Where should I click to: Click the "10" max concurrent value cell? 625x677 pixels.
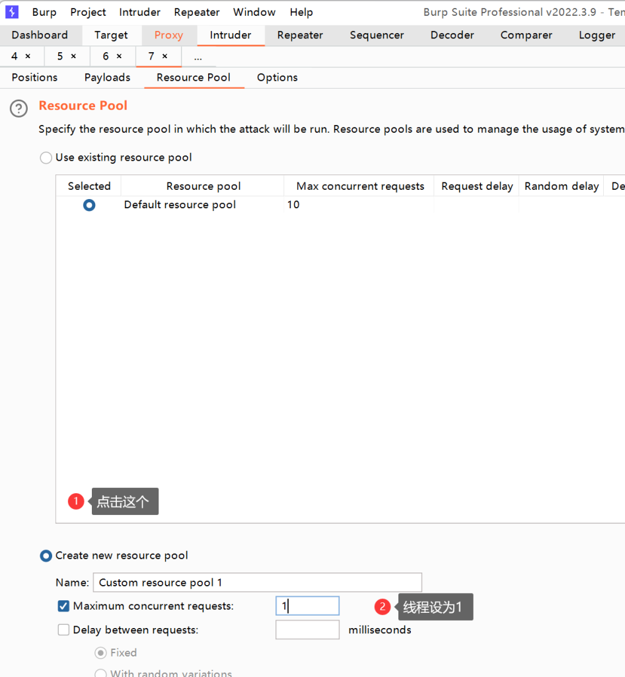click(x=359, y=205)
